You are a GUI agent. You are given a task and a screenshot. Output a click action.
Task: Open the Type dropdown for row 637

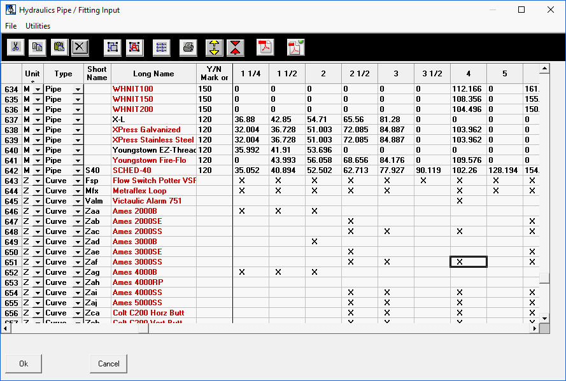pos(78,120)
